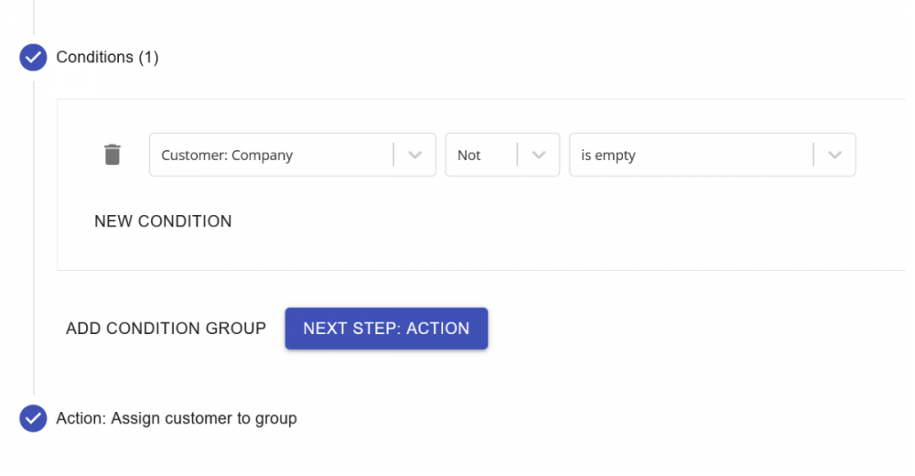The width and height of the screenshot is (915, 476).
Task: Click the divider line in the Not dropdown
Action: 518,155
